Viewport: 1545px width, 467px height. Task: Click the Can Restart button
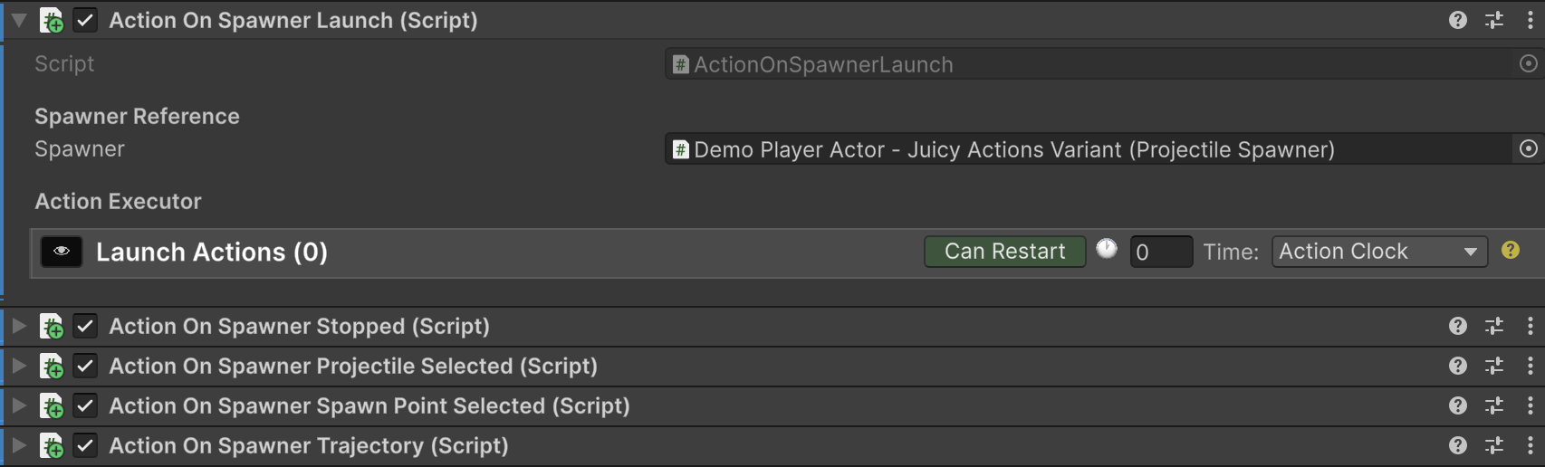click(1004, 252)
